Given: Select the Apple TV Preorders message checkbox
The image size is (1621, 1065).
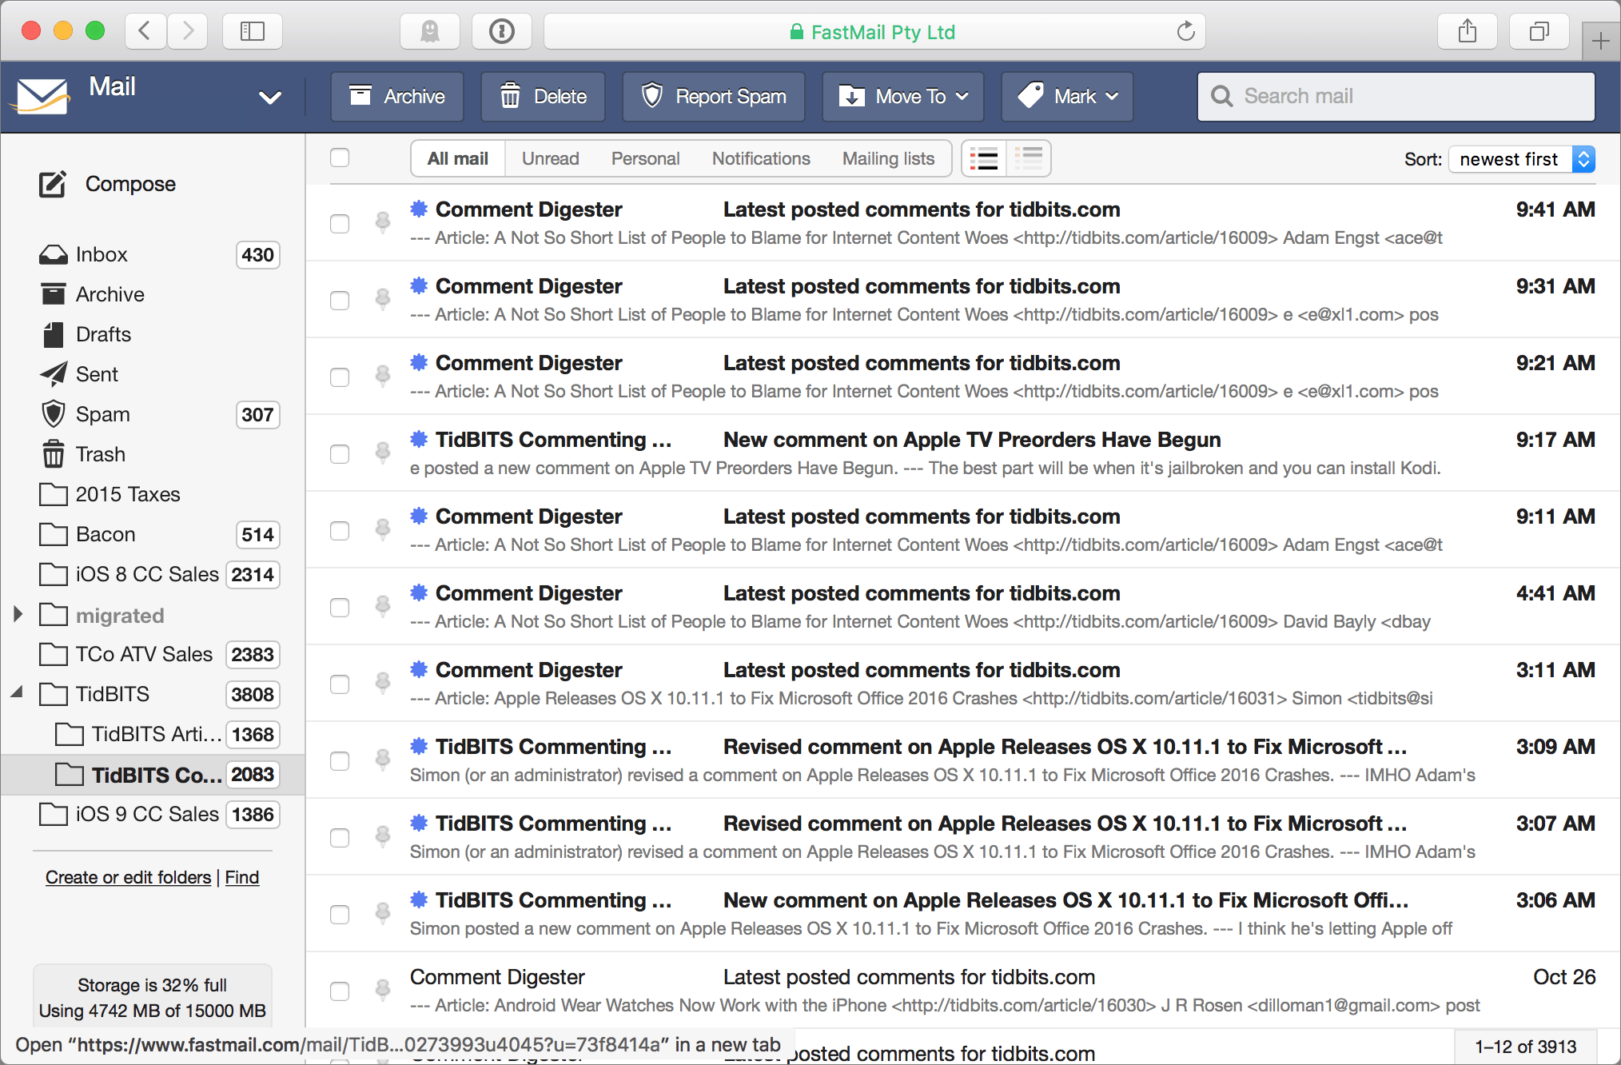Looking at the screenshot, I should (x=339, y=453).
